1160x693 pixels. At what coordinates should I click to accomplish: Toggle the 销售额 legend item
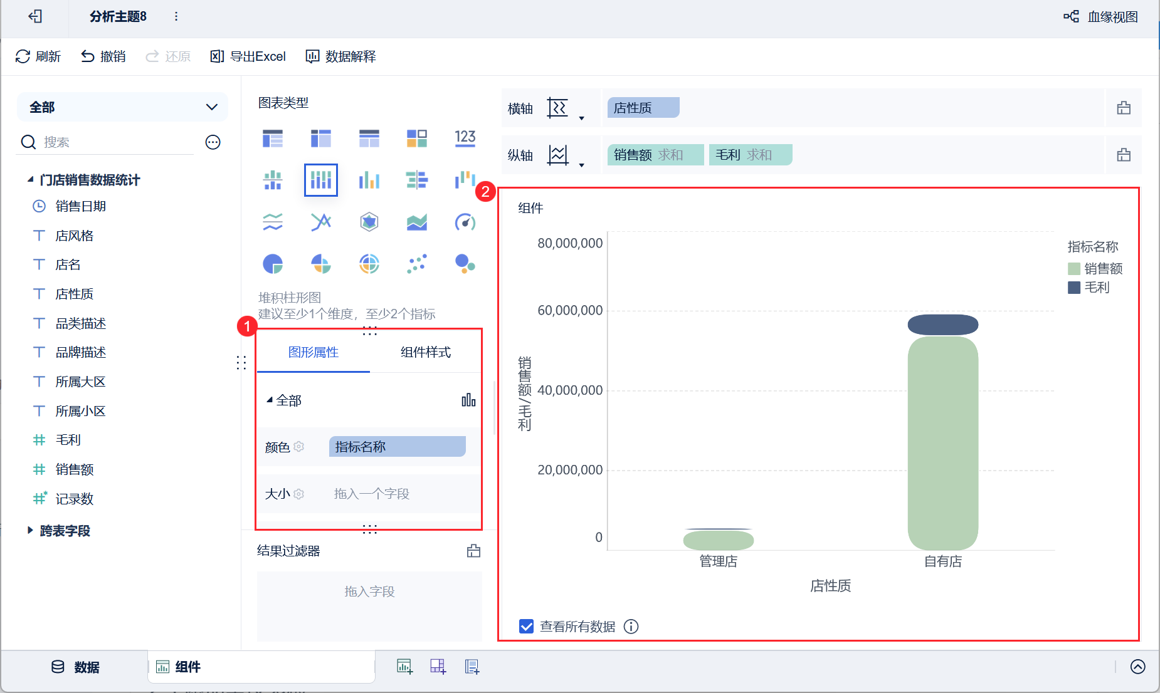[x=1095, y=269]
